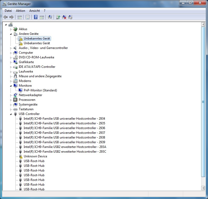Image resolution: width=208 pixels, height=199 pixels.
Task: Scan for hardware changes toolbar icon
Action: click(x=50, y=17)
